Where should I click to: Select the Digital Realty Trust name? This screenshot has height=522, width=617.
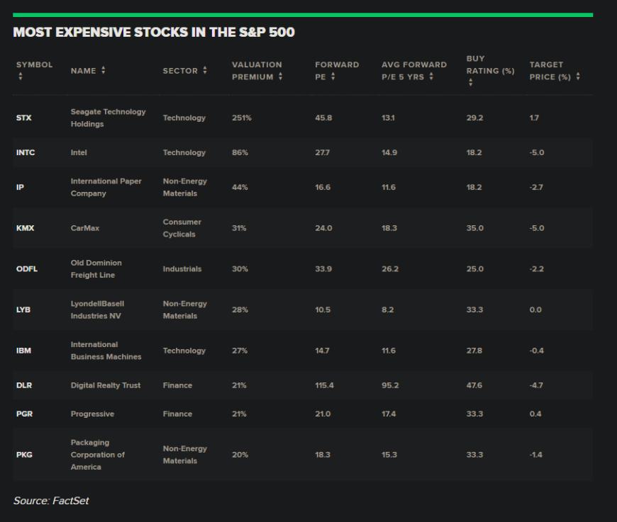106,385
